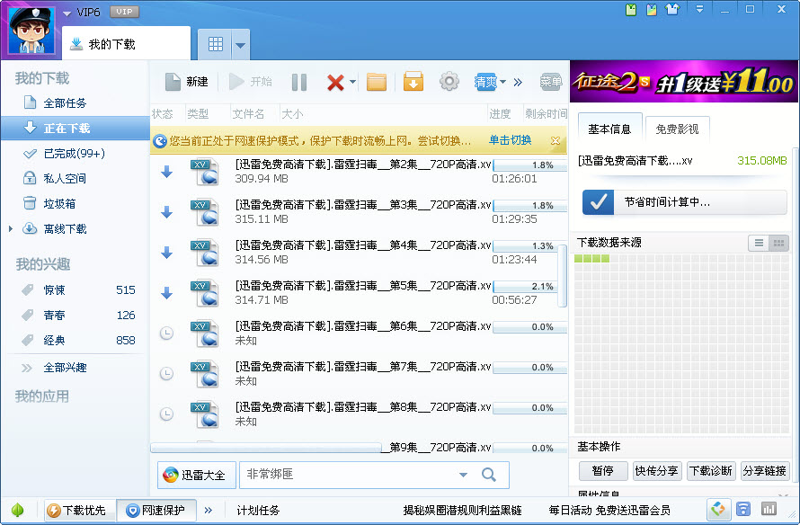Click the 分享链接 button

pos(764,471)
